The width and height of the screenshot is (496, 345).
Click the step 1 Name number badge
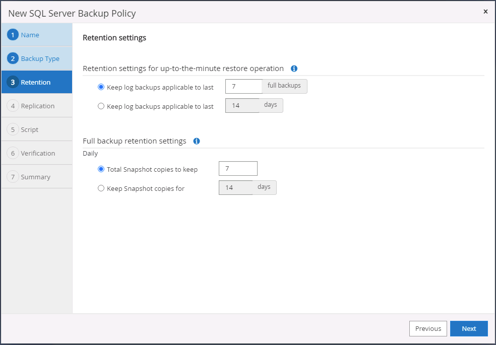(13, 35)
